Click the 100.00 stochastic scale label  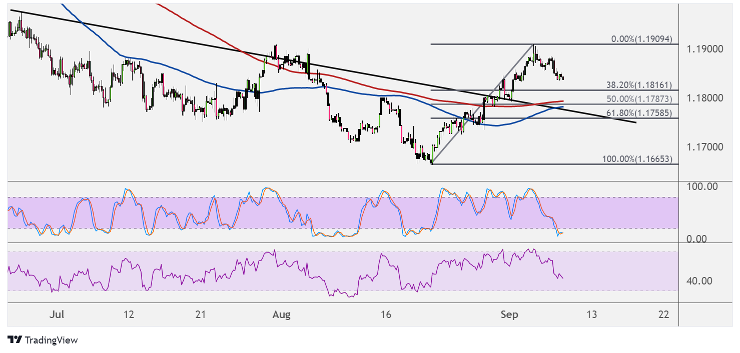coord(702,186)
